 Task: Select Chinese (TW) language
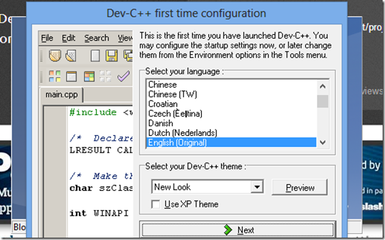click(231, 94)
